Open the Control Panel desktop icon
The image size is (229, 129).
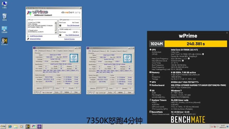click(4, 29)
